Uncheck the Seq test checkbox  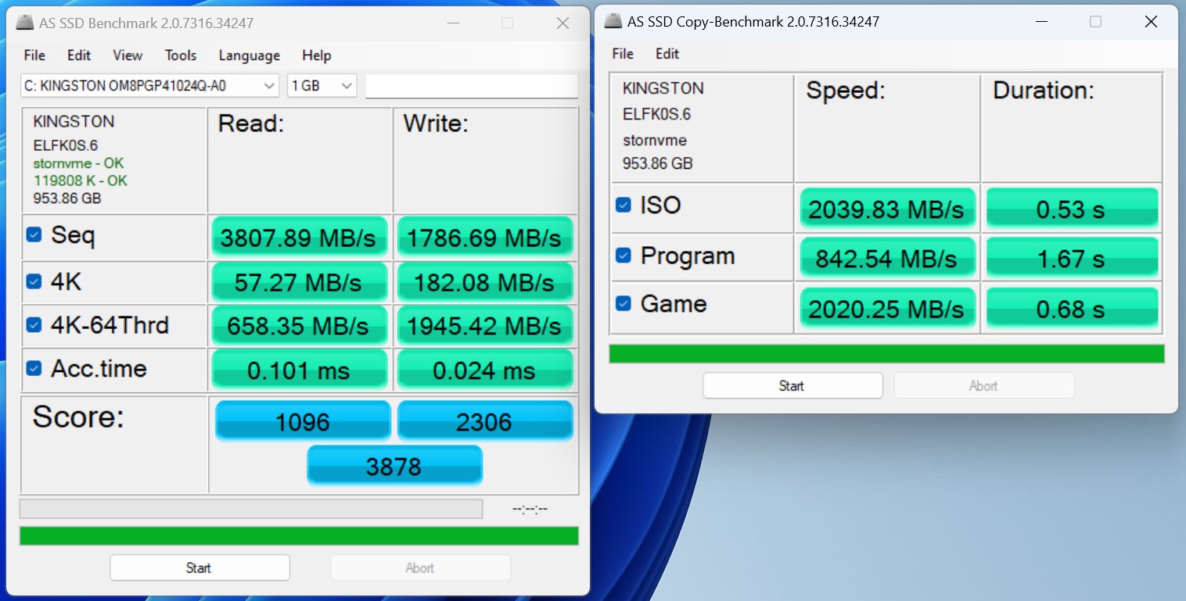[34, 234]
